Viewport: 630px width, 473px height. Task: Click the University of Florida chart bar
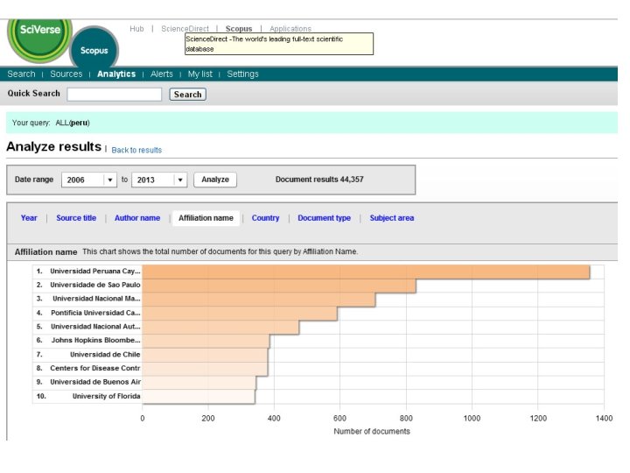tap(199, 397)
